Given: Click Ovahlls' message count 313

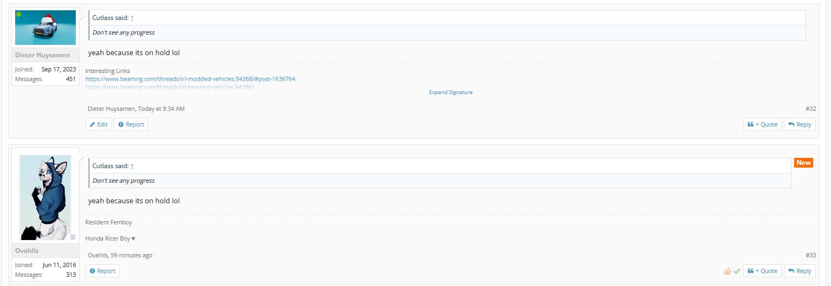Looking at the screenshot, I should coord(71,275).
